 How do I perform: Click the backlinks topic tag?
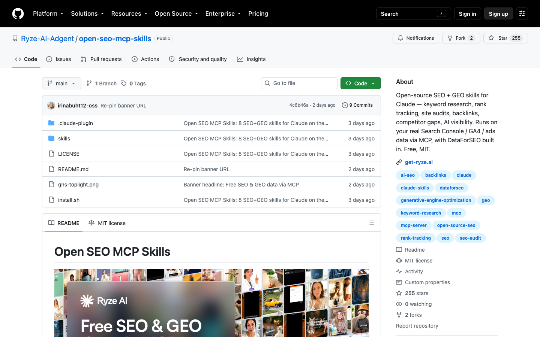coord(436,175)
